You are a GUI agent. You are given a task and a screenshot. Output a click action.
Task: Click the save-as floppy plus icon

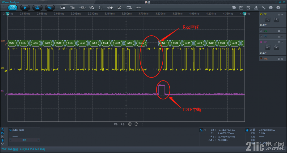tap(248, 8)
